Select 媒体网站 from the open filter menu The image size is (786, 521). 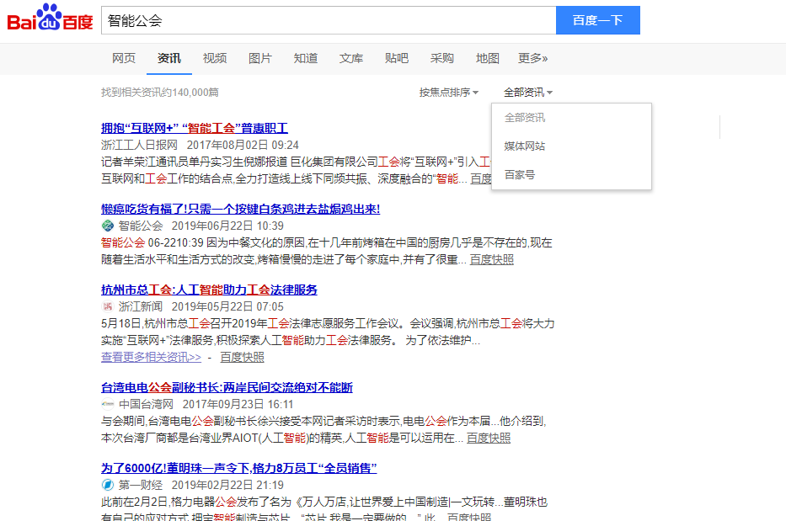pyautogui.click(x=523, y=145)
